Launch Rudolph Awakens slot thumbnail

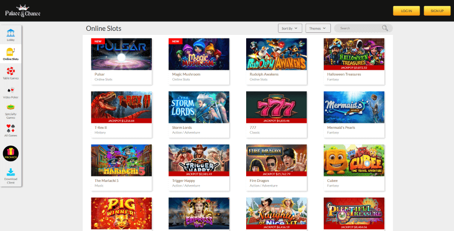pos(276,54)
